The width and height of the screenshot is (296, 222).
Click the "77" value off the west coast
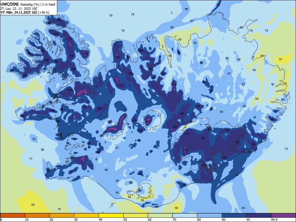(31, 159)
